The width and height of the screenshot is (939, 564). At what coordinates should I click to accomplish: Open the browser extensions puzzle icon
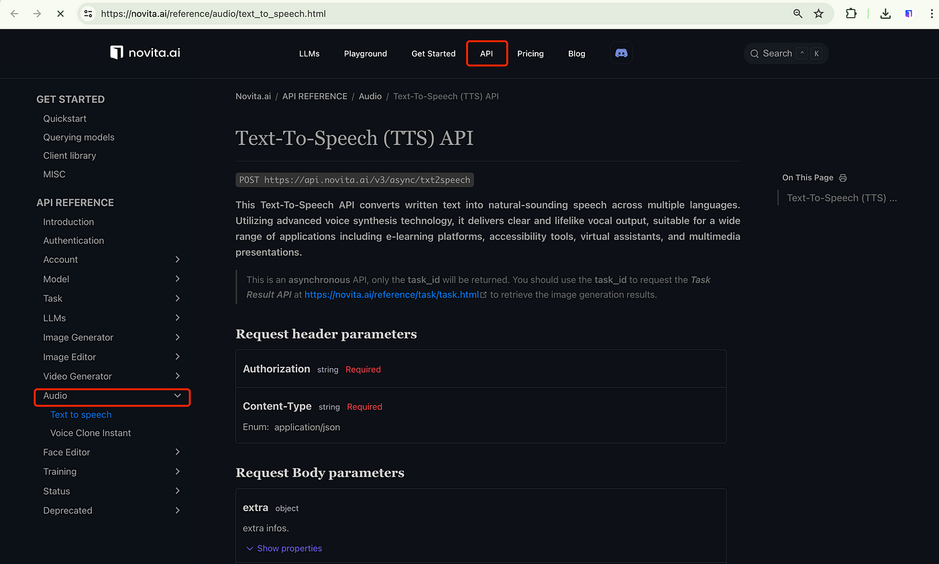tap(851, 13)
